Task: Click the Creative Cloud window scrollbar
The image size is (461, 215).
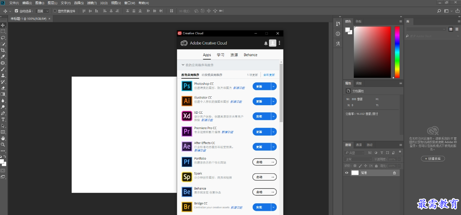Action: [x=281, y=93]
